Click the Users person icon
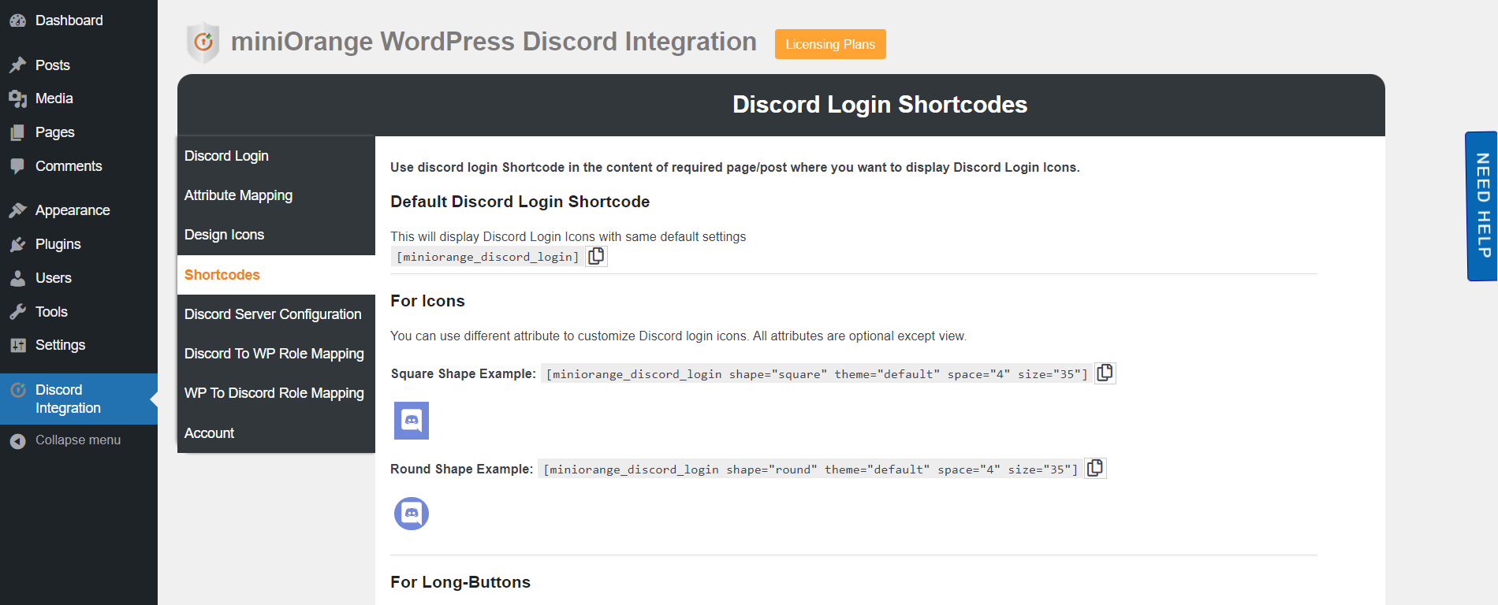Image resolution: width=1498 pixels, height=605 pixels. pos(17,278)
